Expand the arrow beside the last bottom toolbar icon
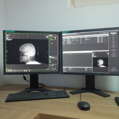 (x=31, y=71)
